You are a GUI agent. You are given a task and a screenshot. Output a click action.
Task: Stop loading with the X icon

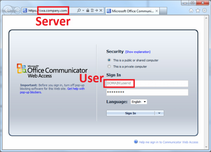(101, 10)
